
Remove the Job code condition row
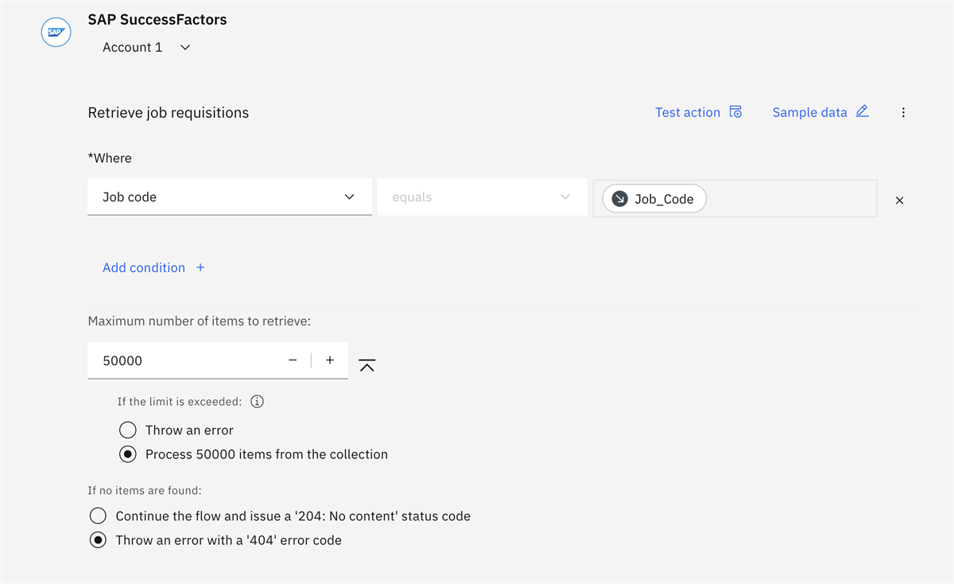click(899, 201)
